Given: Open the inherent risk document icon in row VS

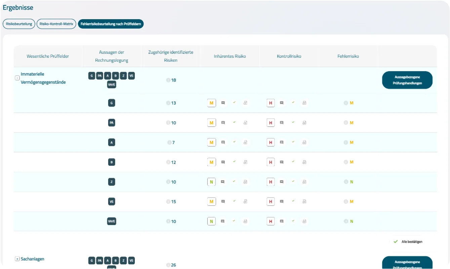Looking at the screenshot, I should tap(245, 202).
